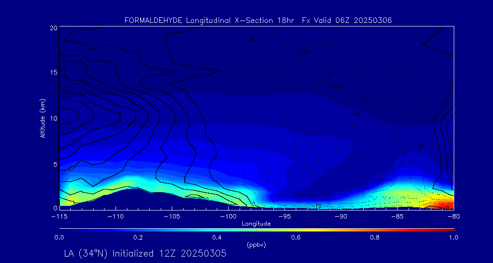493x263 pixels.
Task: Click altitude tick label 10
Action: (x=53, y=118)
